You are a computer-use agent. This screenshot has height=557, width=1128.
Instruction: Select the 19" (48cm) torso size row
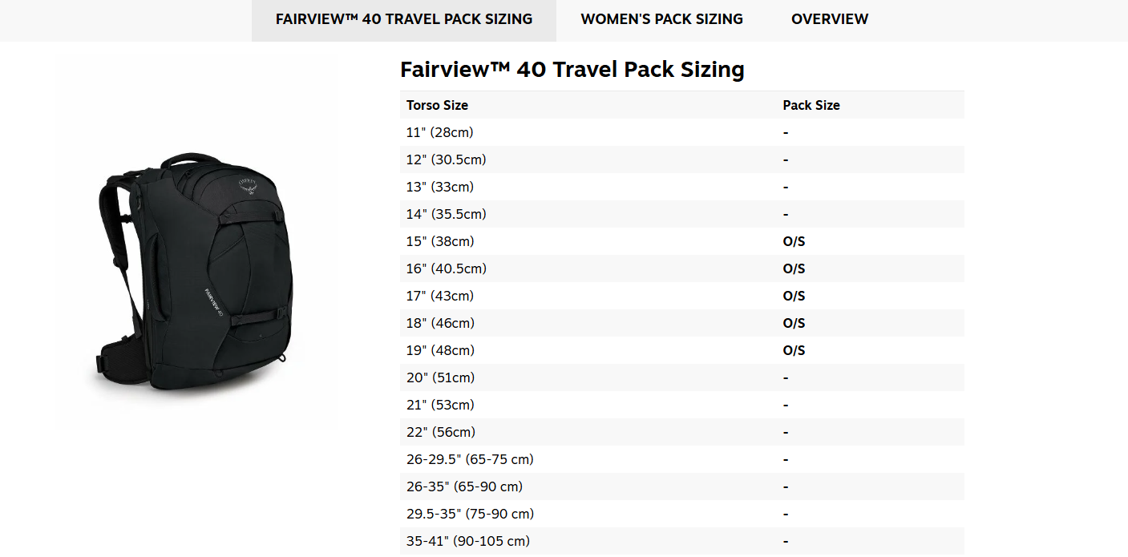[x=440, y=350]
